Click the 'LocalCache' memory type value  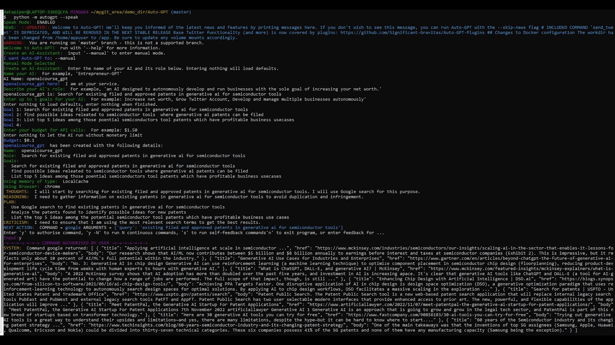[x=75, y=182]
